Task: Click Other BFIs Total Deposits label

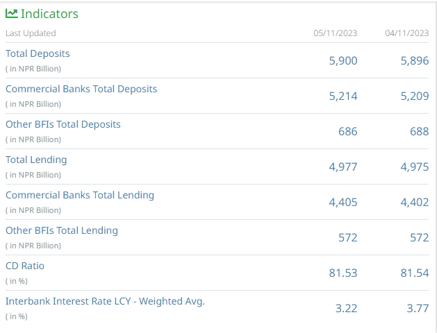Action: 63,124
